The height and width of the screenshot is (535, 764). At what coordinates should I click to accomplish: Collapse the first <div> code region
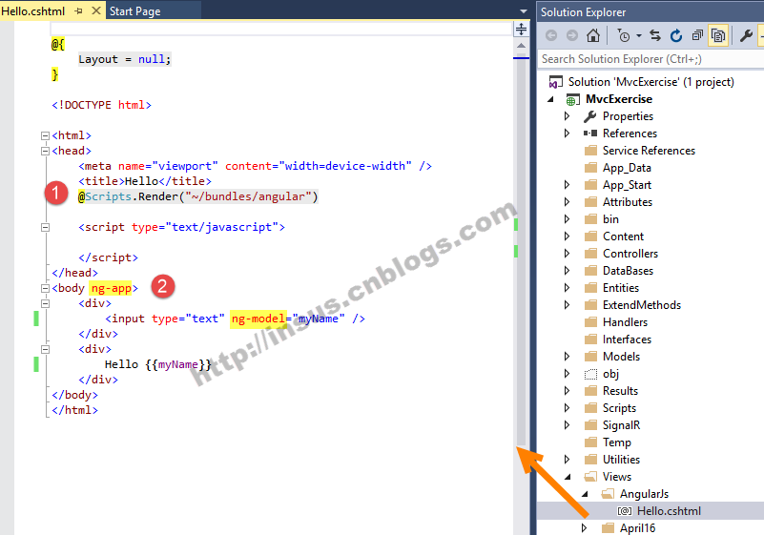(x=46, y=303)
